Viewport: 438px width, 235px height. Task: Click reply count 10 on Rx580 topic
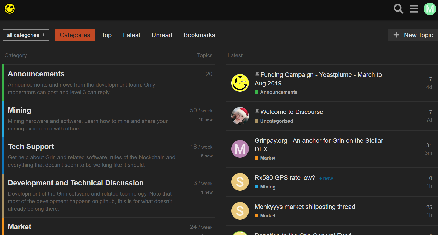pyautogui.click(x=429, y=178)
